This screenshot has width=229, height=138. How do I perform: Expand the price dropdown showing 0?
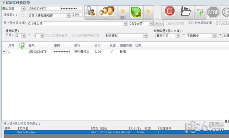(x=42, y=36)
